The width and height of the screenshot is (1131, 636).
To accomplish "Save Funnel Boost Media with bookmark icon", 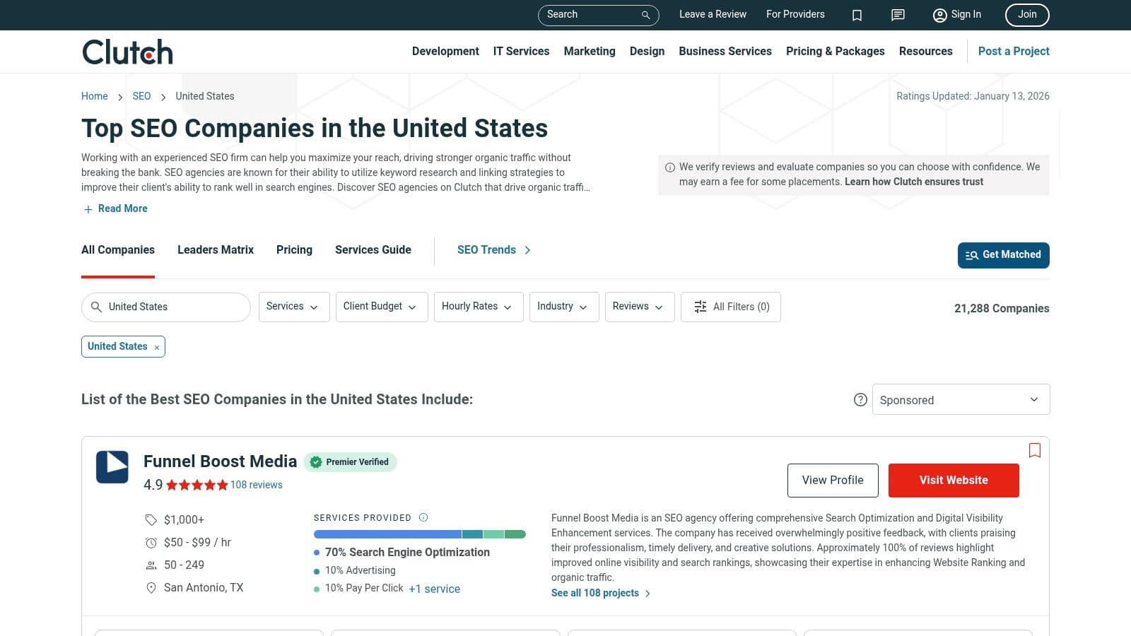I will [x=1034, y=450].
